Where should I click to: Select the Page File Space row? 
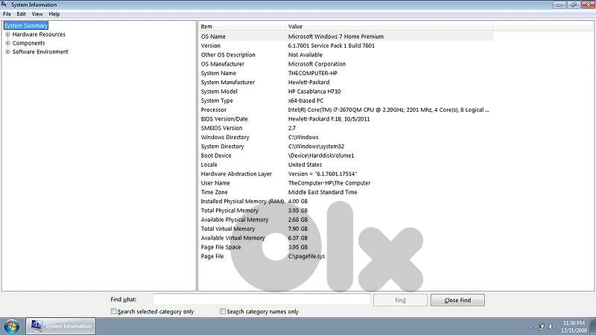click(x=346, y=247)
